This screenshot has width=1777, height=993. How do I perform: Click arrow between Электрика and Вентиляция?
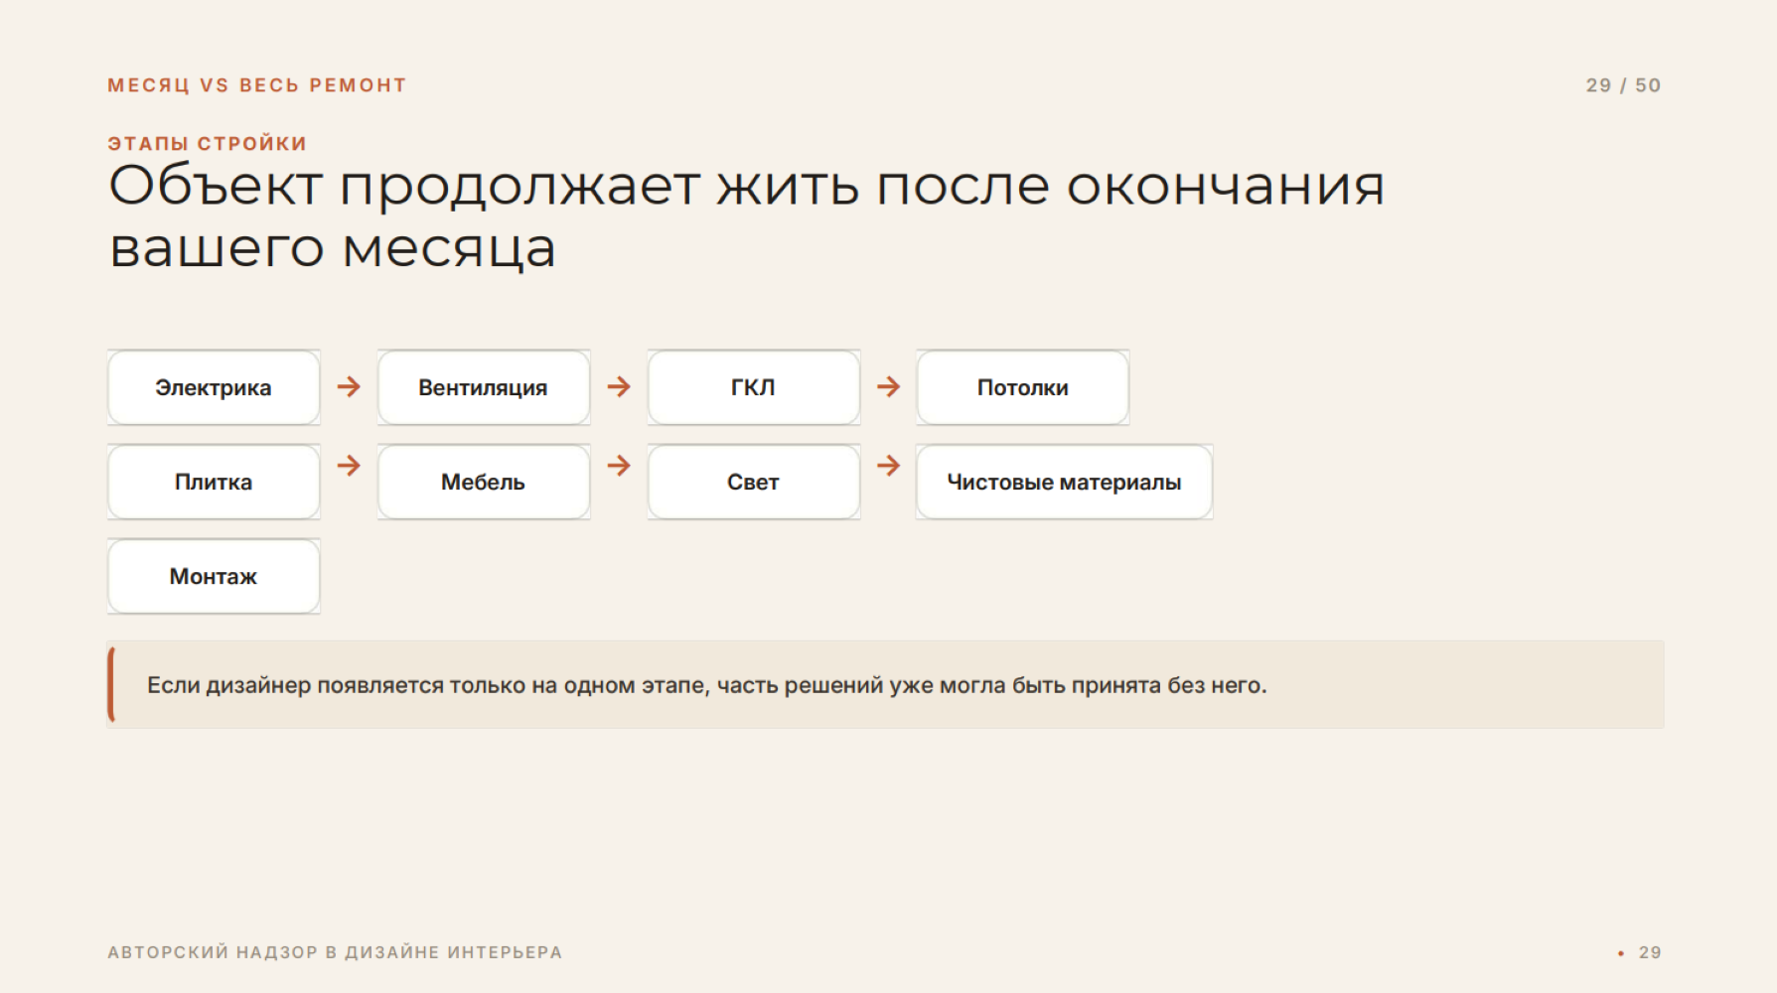tap(349, 386)
